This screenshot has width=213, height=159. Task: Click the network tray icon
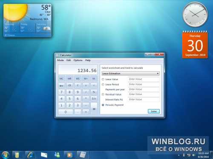click(x=189, y=155)
